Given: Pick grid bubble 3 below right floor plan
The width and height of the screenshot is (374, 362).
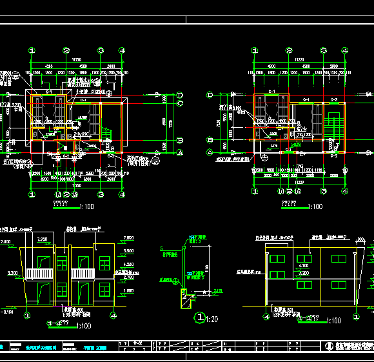Looking at the screenshot, I should pyautogui.click(x=324, y=191).
